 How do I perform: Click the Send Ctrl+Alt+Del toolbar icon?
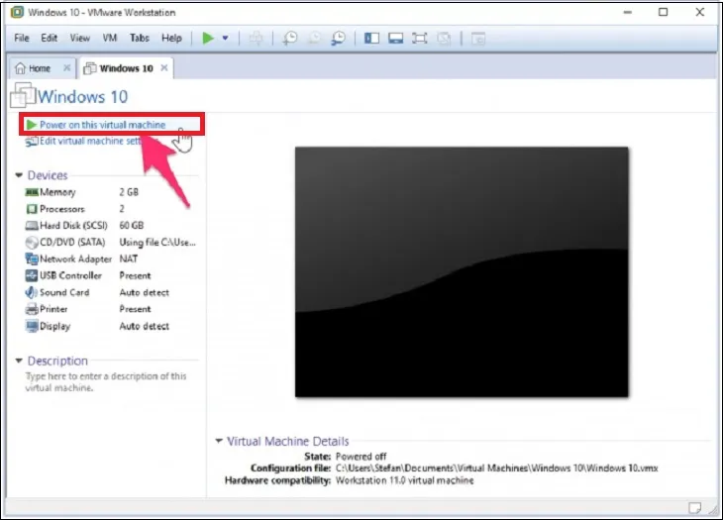click(257, 39)
